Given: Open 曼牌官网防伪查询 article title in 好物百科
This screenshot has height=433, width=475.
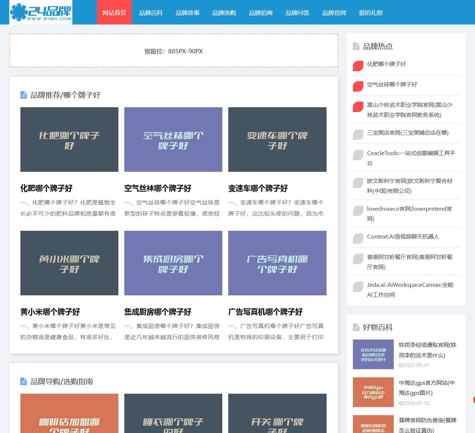Looking at the screenshot, I should [x=427, y=425].
